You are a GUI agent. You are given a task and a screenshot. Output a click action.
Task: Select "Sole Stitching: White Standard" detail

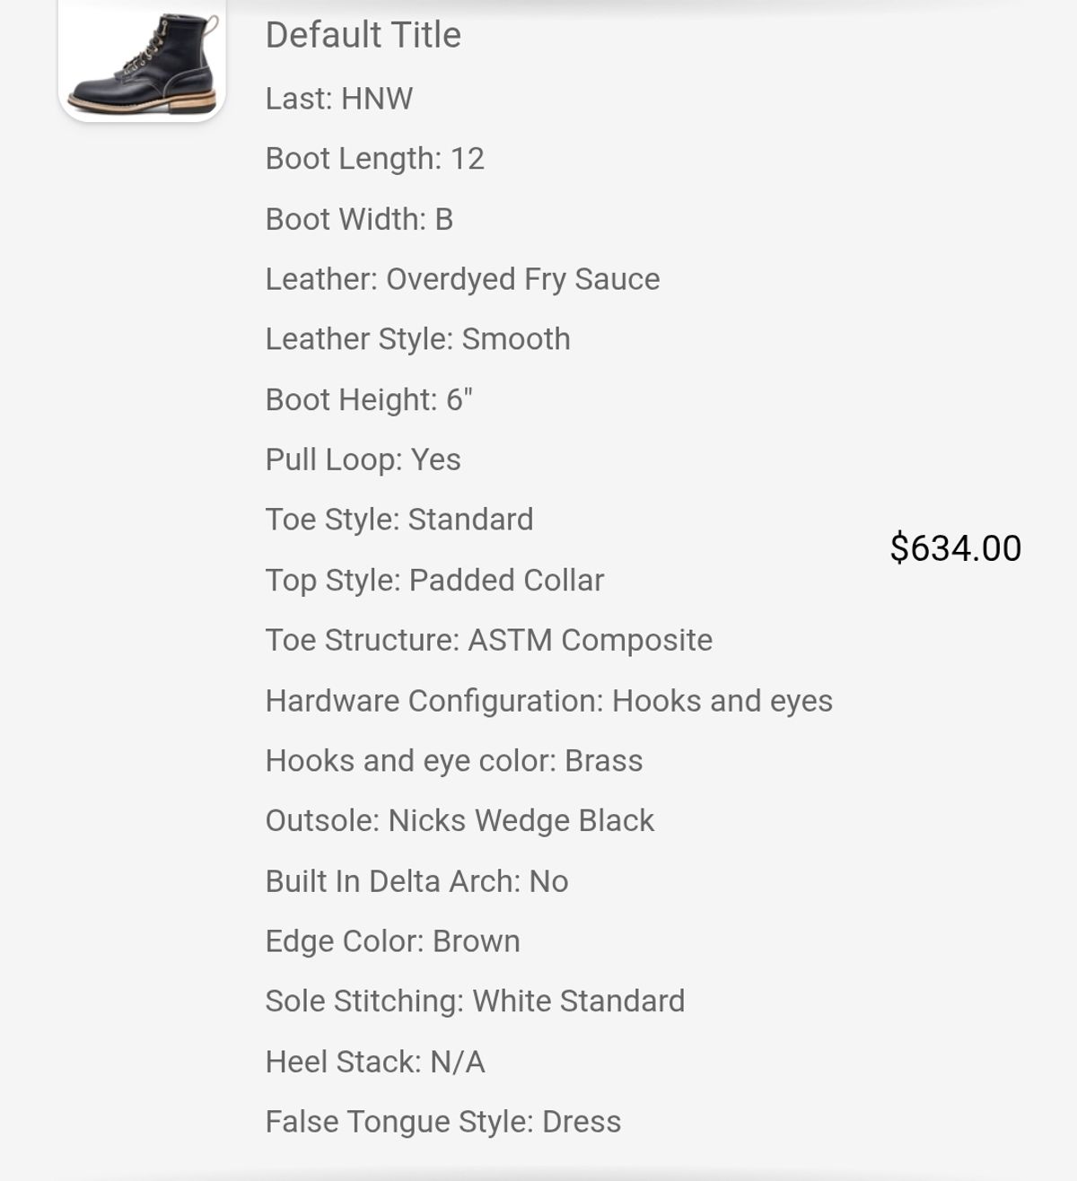[x=475, y=1001]
